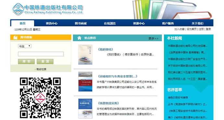Click the China Railway Publishing House logo

(48, 9)
